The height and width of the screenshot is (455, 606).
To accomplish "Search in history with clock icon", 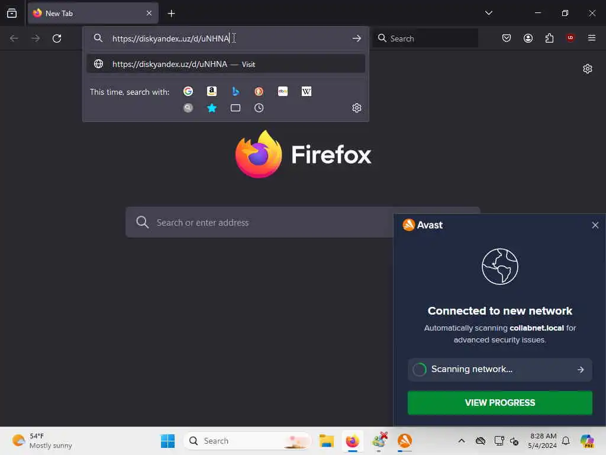I will click(x=259, y=108).
